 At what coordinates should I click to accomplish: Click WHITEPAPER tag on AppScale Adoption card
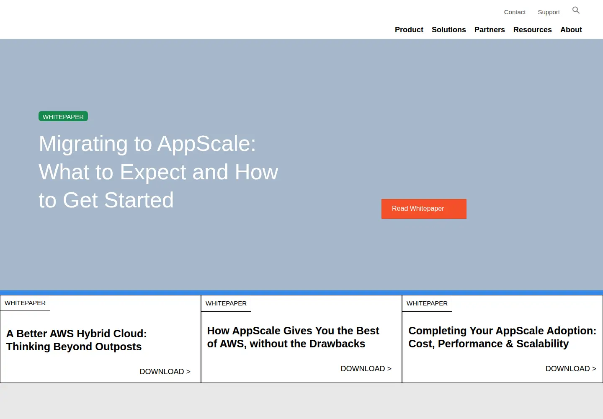(x=427, y=303)
